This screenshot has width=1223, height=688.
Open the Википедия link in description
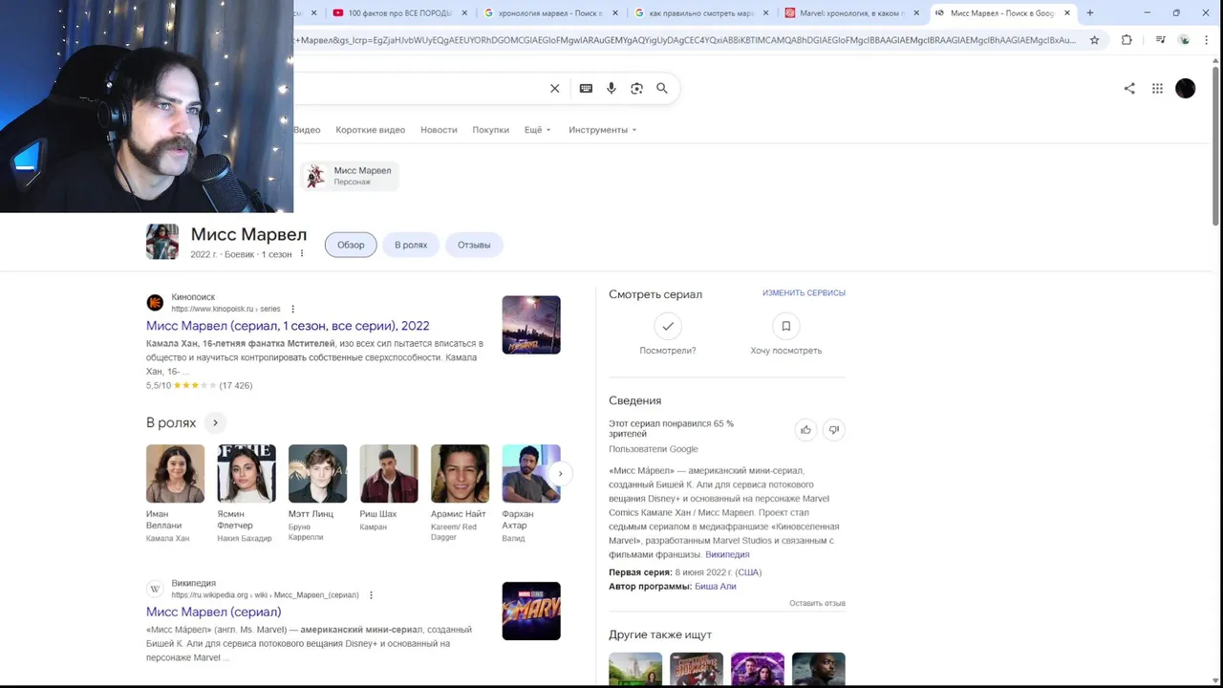click(x=727, y=554)
